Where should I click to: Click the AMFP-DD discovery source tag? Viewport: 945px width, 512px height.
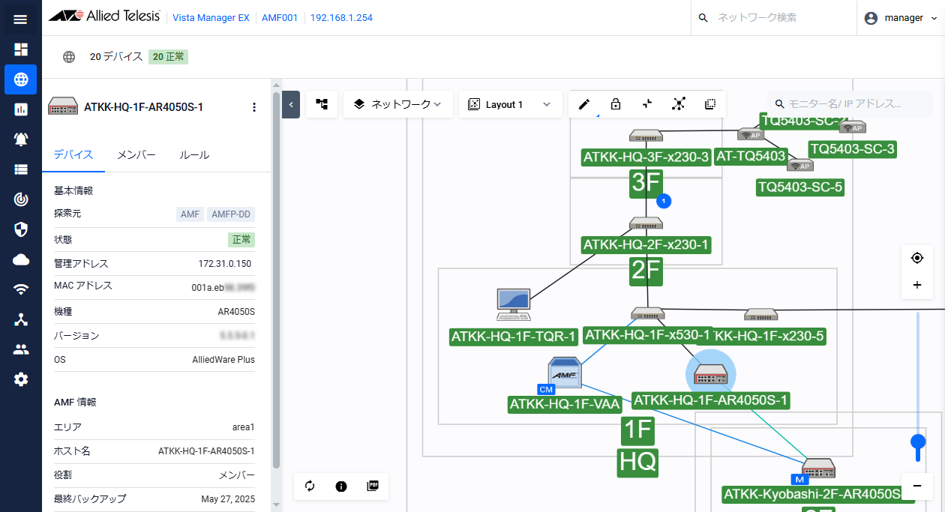(231, 215)
